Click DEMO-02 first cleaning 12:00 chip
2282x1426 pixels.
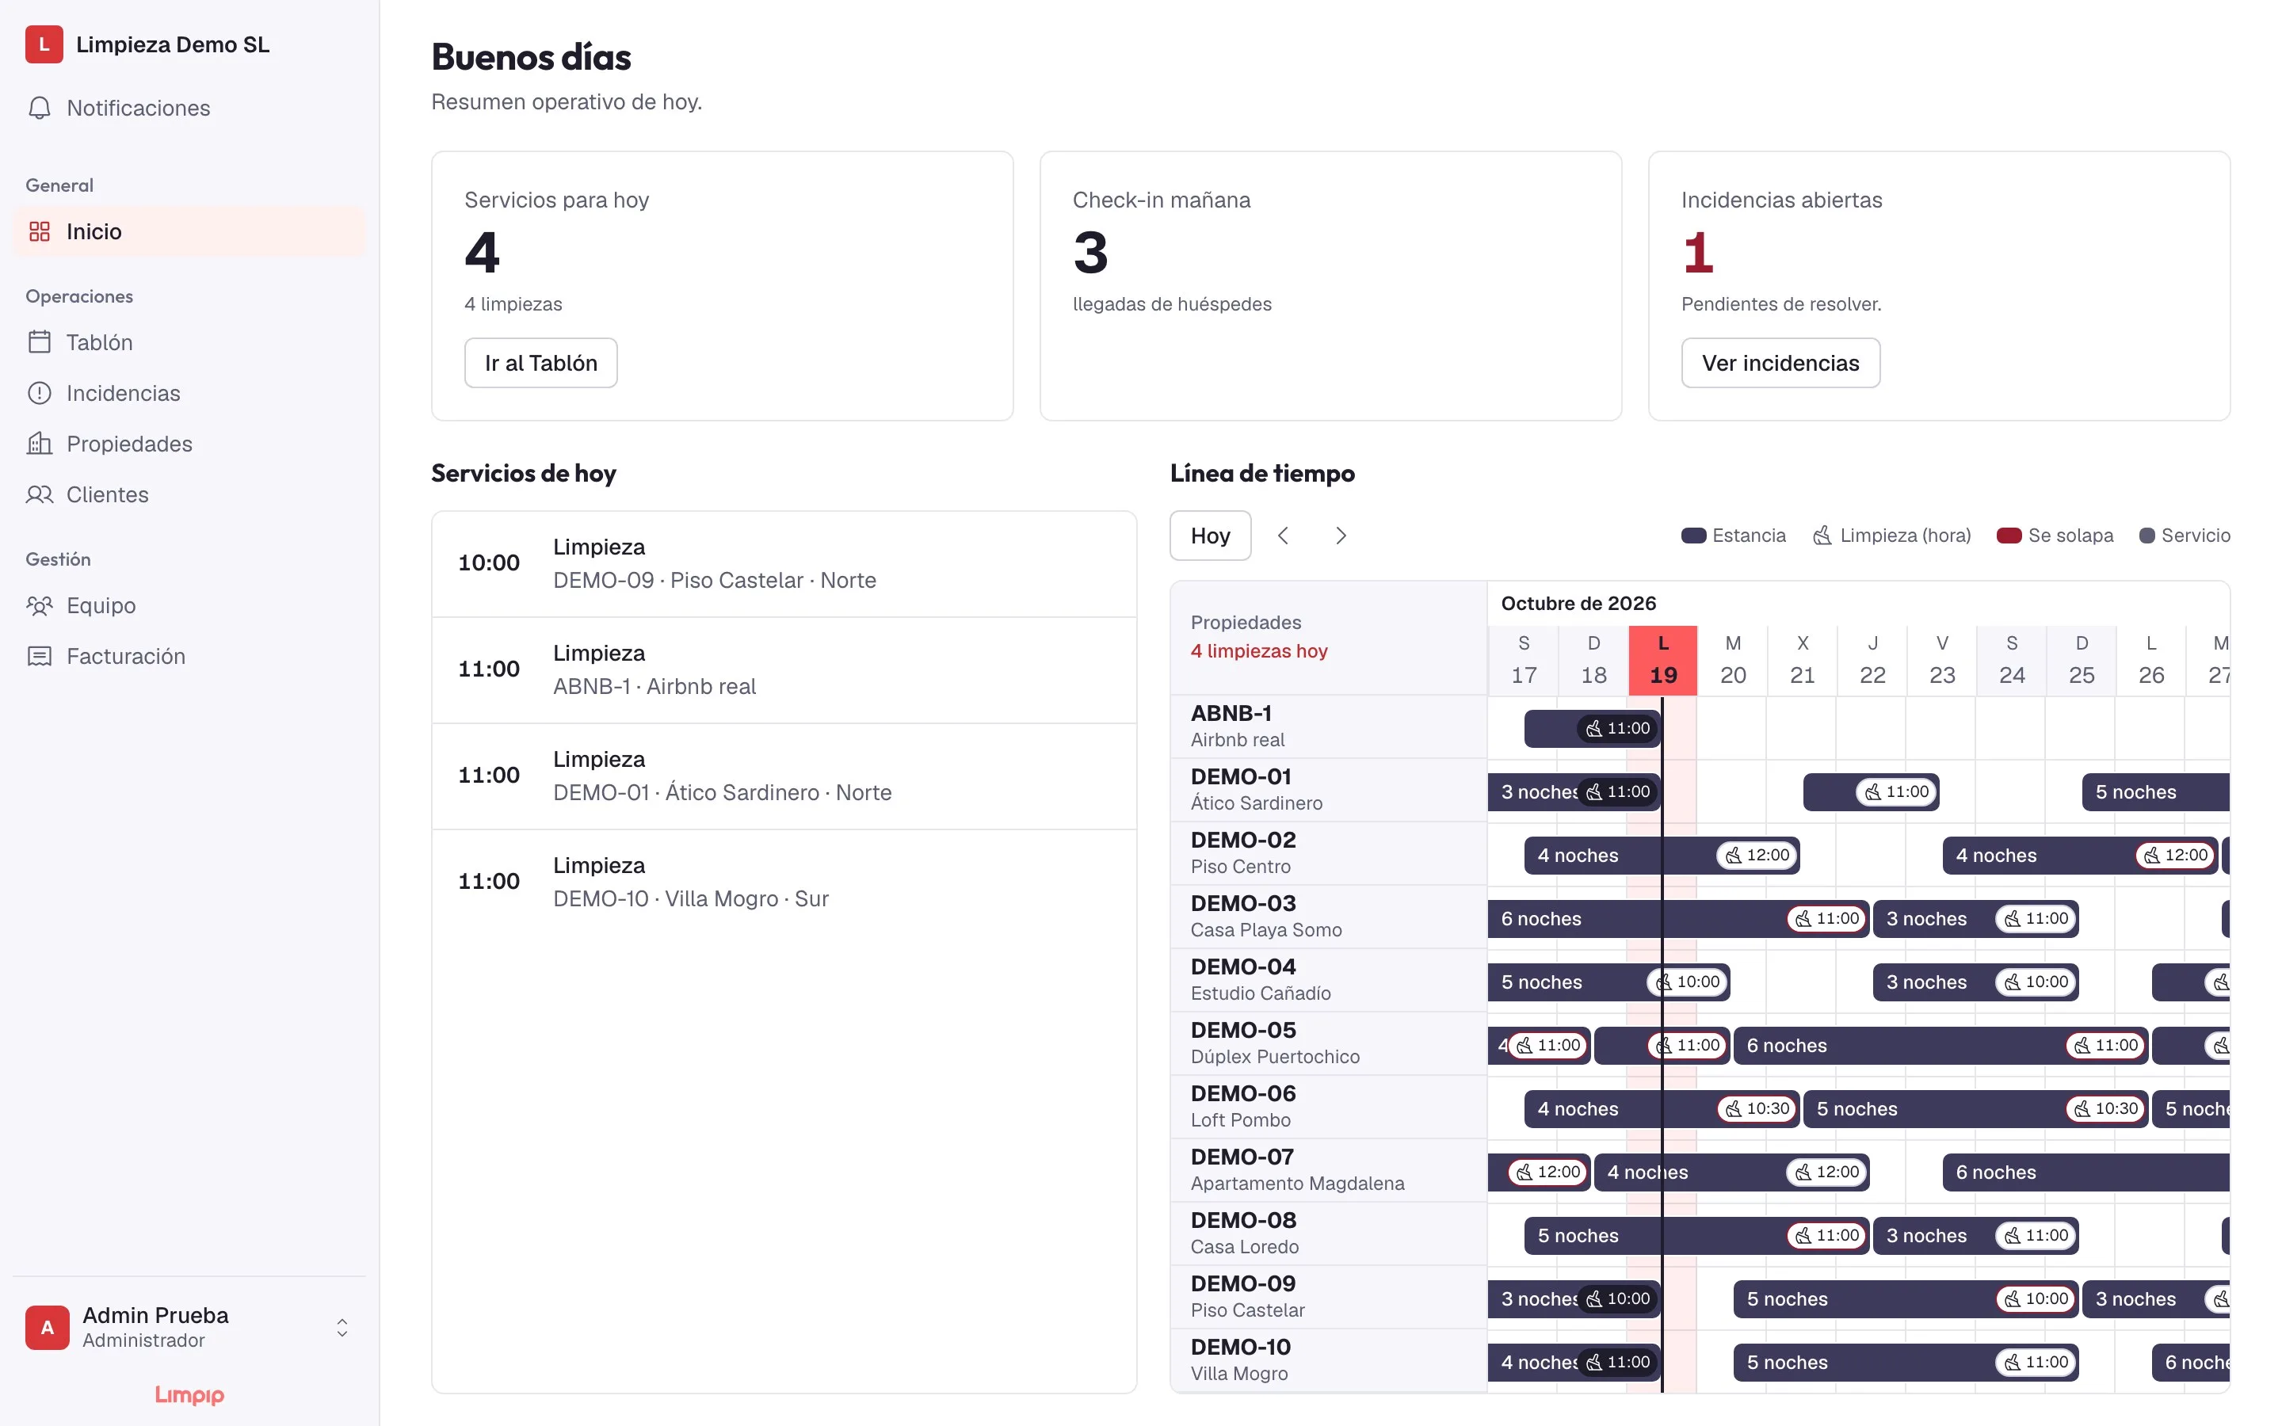pos(1757,855)
